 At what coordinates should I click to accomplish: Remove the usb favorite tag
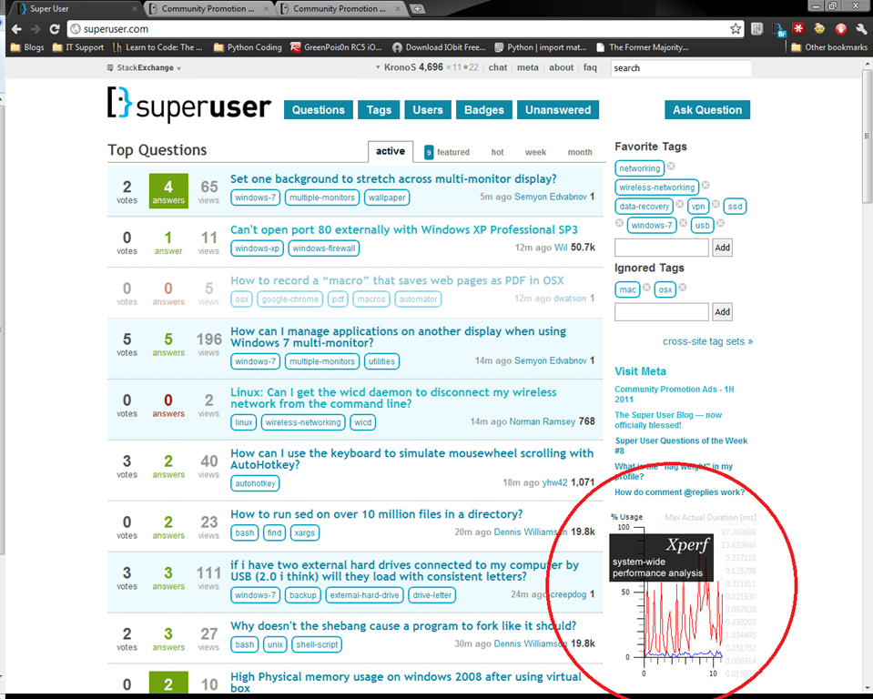720,223
